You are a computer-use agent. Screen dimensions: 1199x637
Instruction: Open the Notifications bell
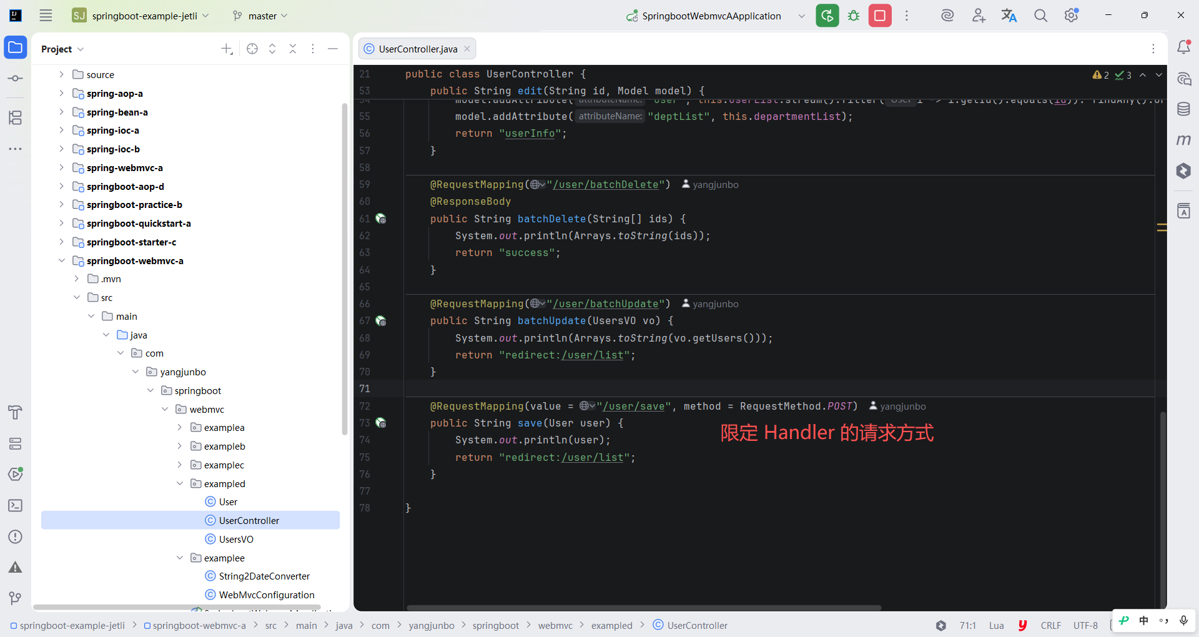click(x=1183, y=47)
